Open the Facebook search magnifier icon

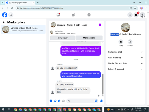[11, 15]
